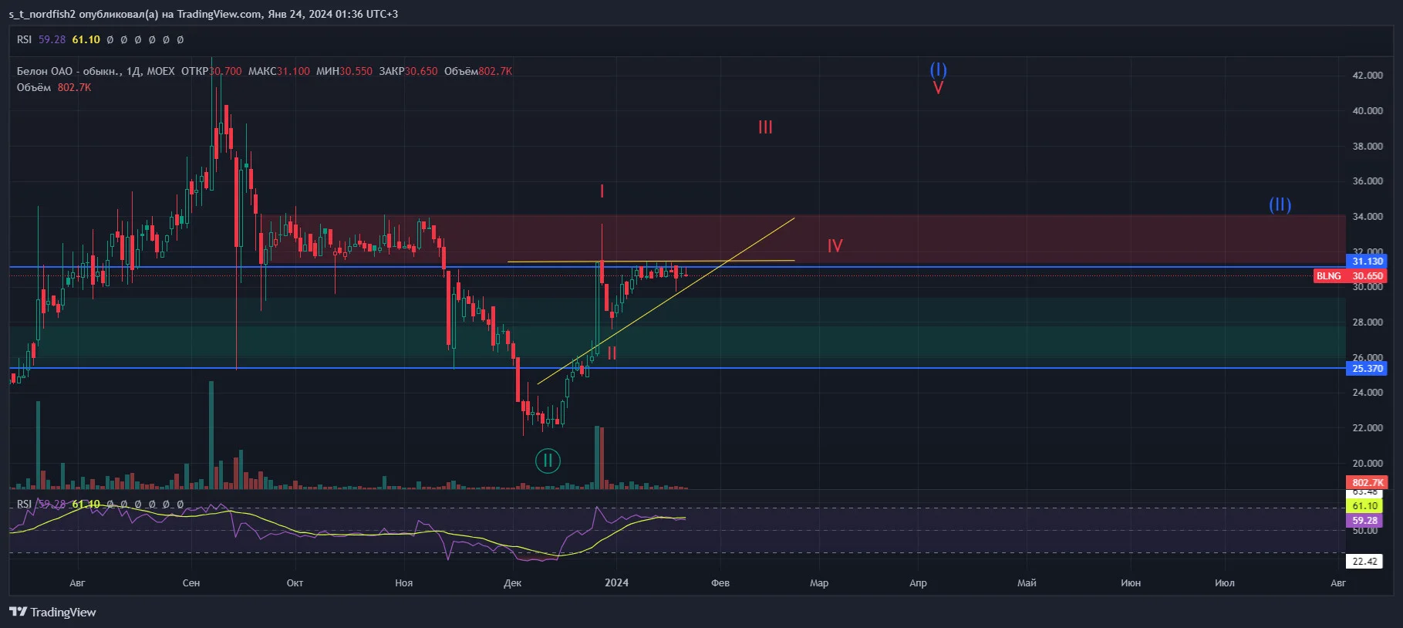Click the RSI legend in the oscillator pane
This screenshot has height=628, width=1403.
click(x=24, y=504)
